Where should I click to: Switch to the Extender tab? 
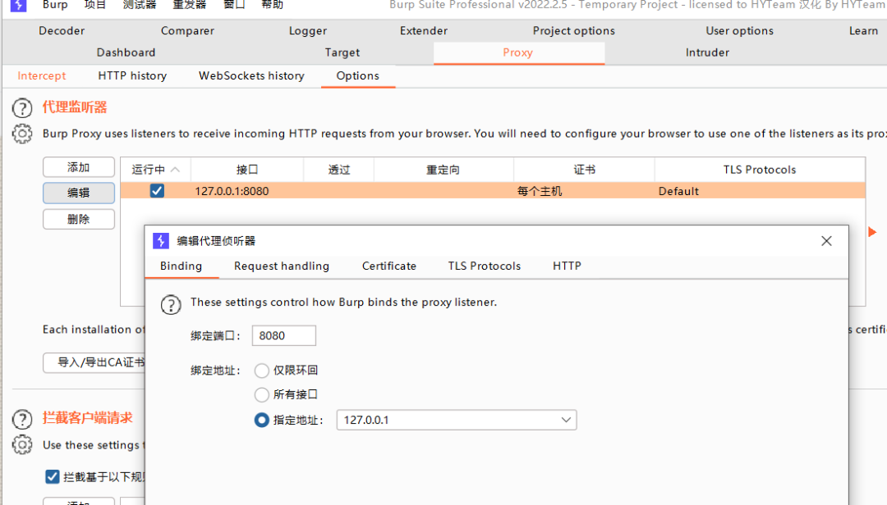[424, 31]
